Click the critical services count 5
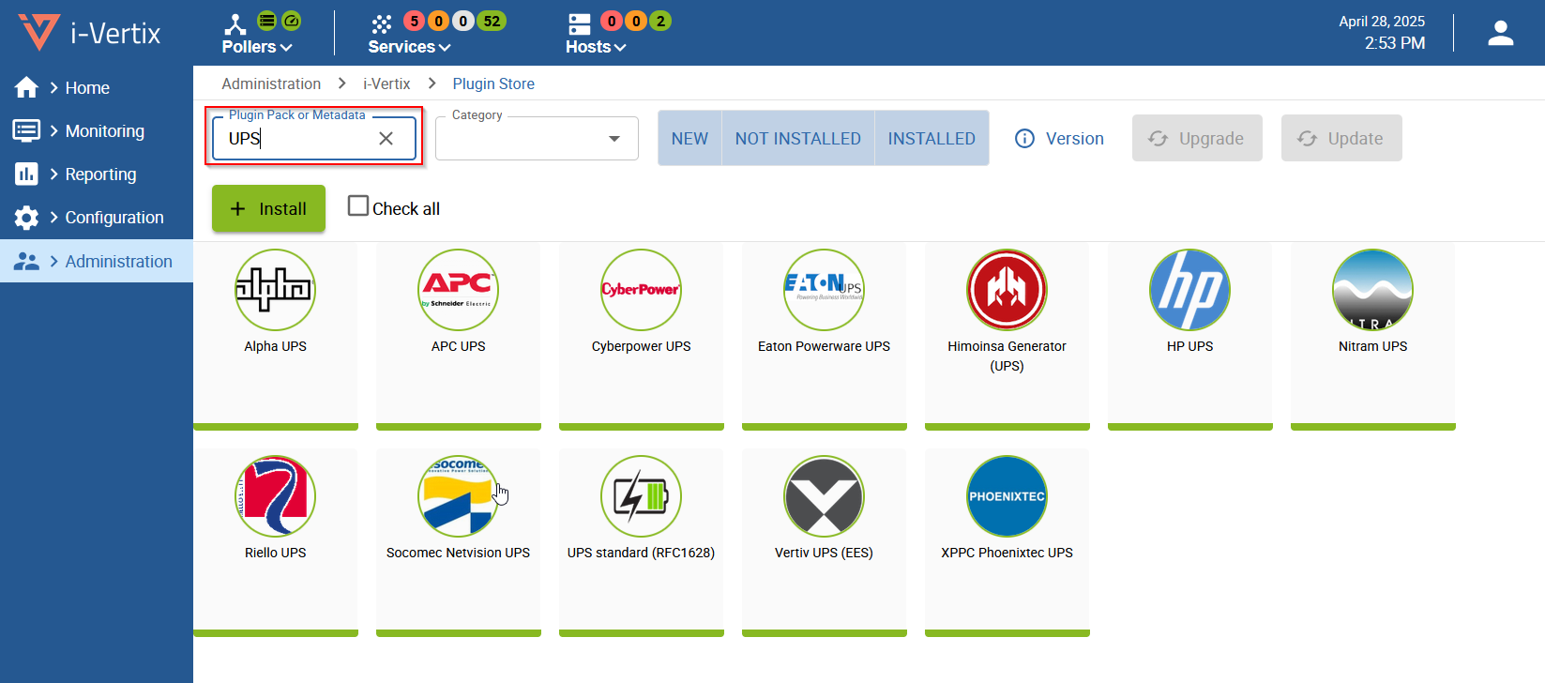This screenshot has width=1545, height=683. [x=414, y=21]
